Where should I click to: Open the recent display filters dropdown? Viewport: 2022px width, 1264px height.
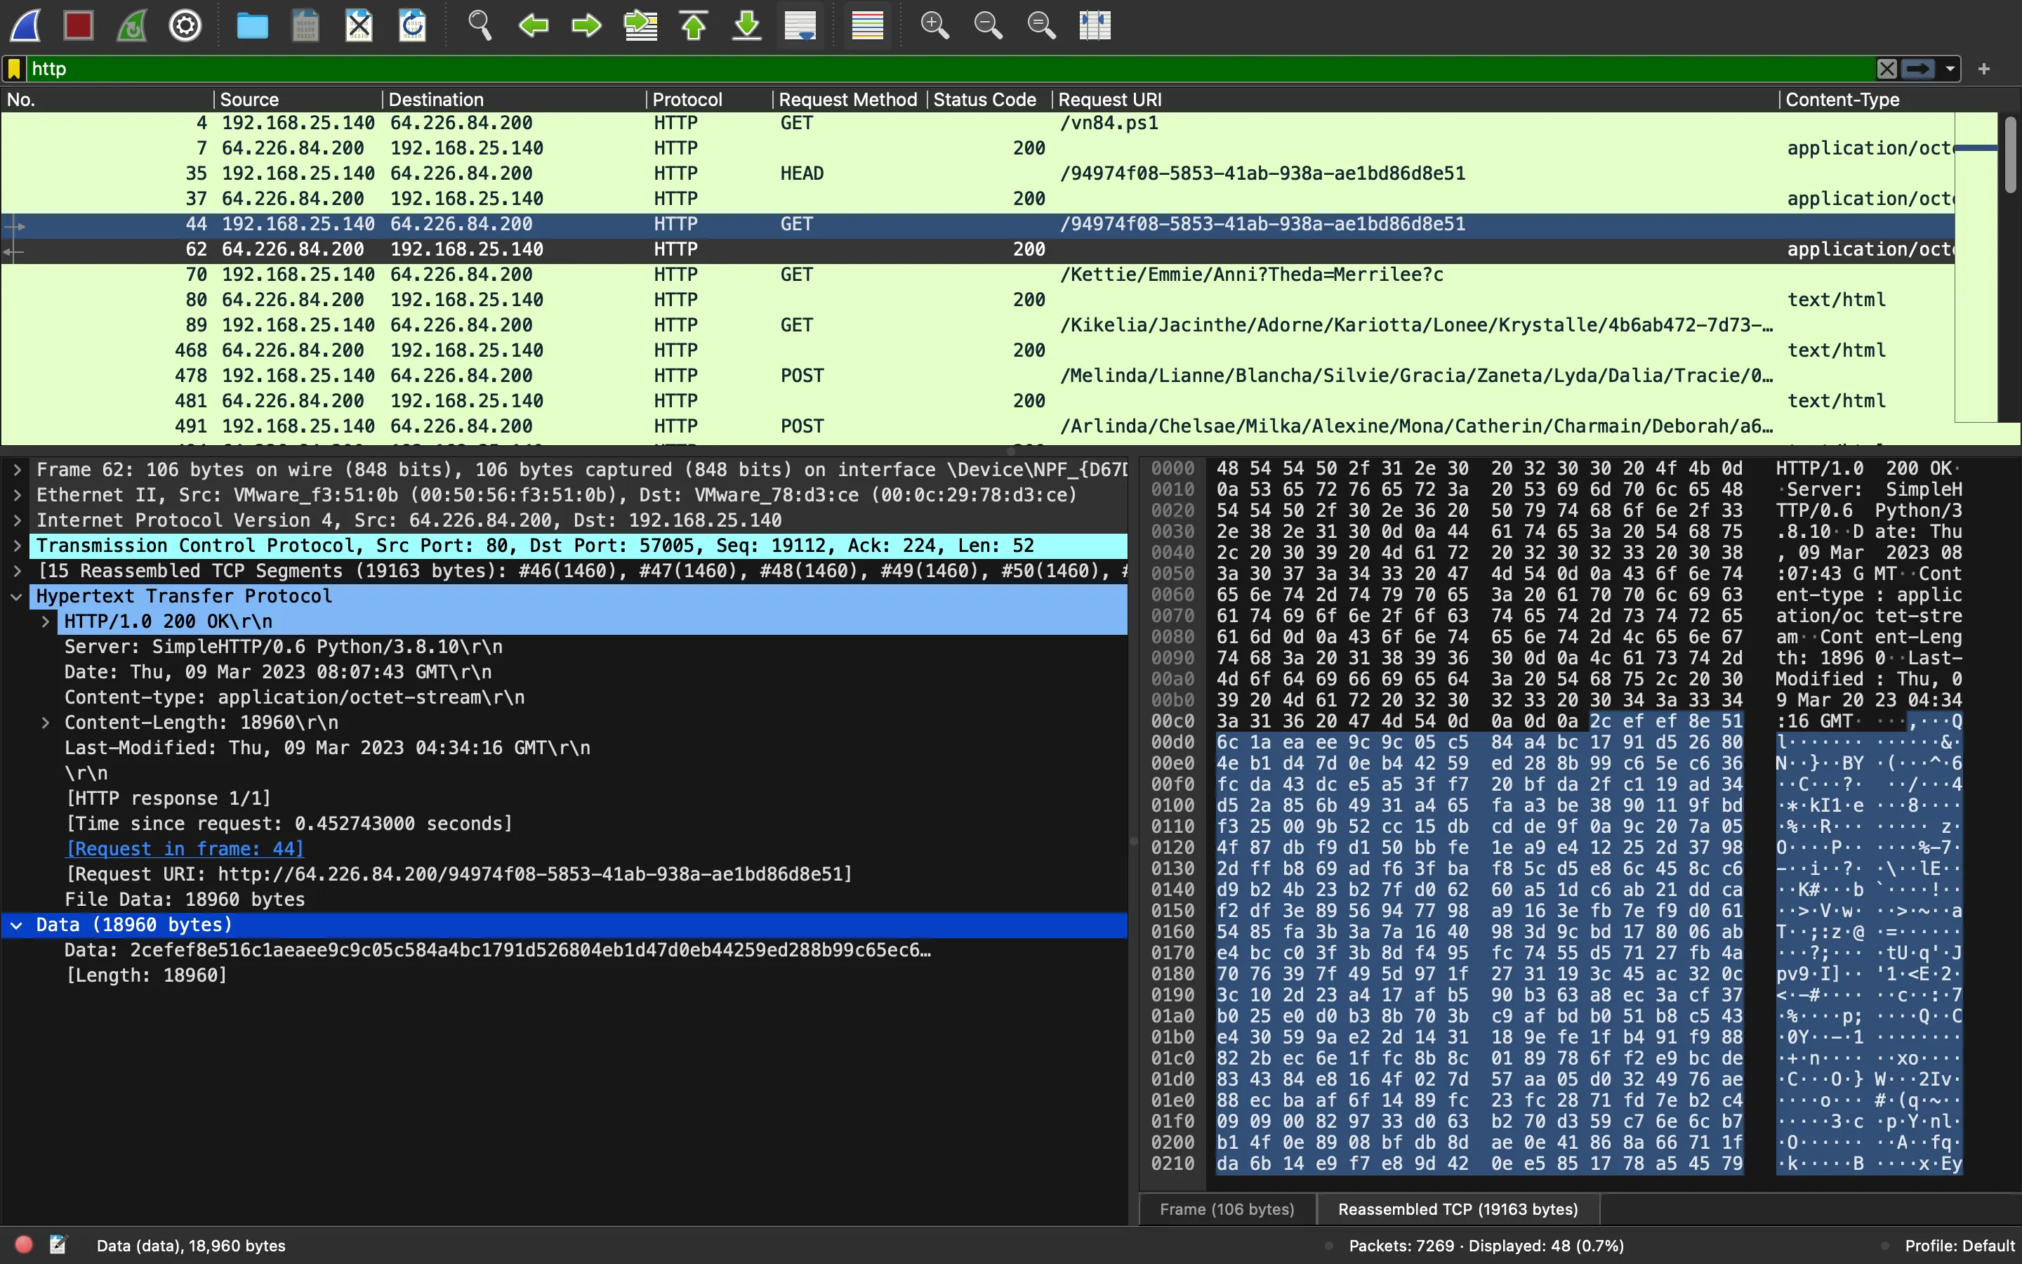point(1950,69)
